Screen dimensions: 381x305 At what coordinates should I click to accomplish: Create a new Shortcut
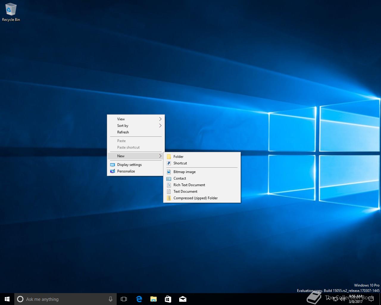(x=202, y=163)
